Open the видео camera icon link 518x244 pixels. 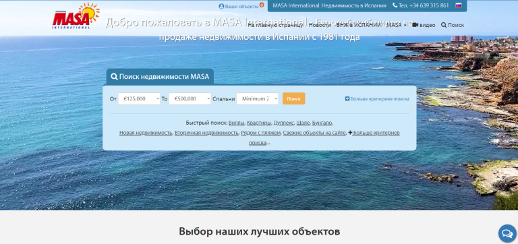415,25
